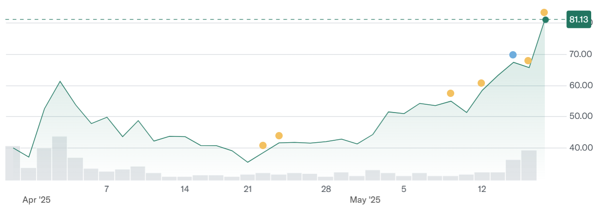Click the 81.13 current price label
Viewport: 598px width, 209px height.
579,20
